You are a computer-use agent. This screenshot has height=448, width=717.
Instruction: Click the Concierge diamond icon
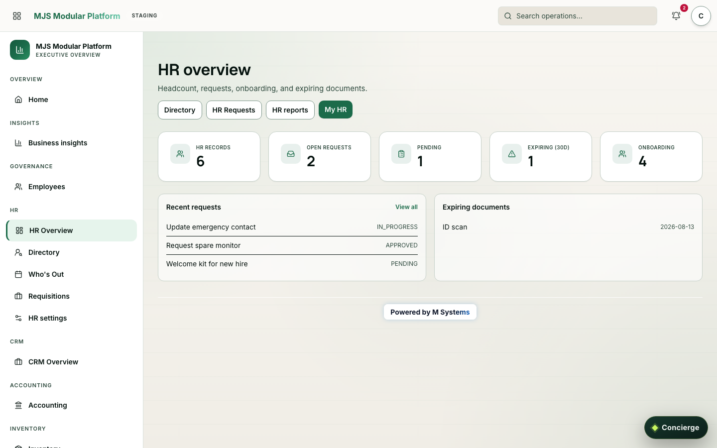click(655, 428)
